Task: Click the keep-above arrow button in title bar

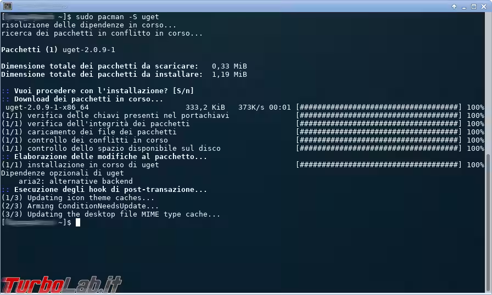Action: tap(454, 7)
